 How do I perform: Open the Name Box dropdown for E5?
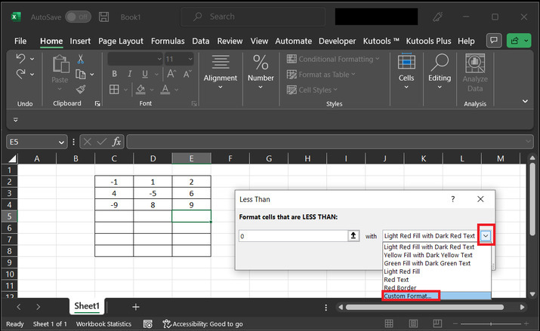coord(61,142)
